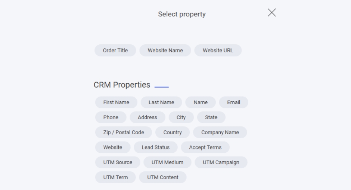Close the Select property dialog

coord(272,13)
